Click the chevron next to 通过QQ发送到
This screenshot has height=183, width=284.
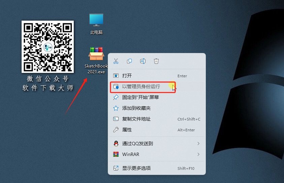point(198,143)
